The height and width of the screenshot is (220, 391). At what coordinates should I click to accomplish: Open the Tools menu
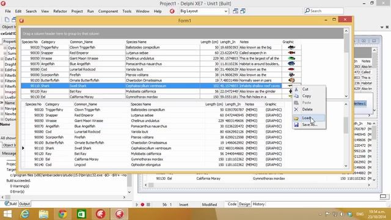coord(126,11)
